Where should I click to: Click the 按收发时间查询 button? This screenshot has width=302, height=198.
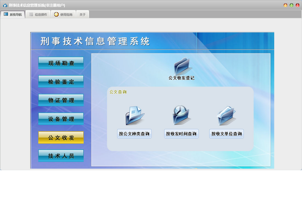coord(181,134)
